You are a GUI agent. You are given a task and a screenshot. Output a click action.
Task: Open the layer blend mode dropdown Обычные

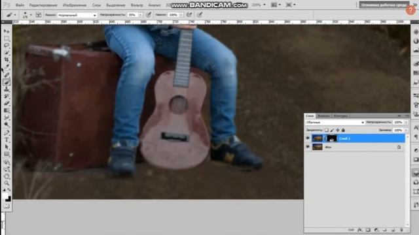click(x=335, y=122)
